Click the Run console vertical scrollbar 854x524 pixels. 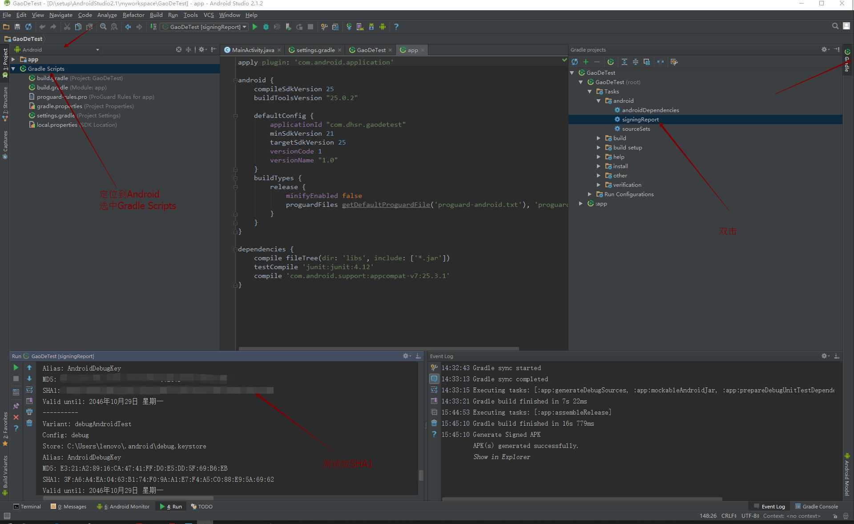click(421, 475)
